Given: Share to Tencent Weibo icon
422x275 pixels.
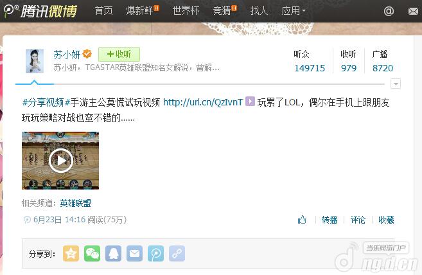Looking at the screenshot, I should coord(156,253).
